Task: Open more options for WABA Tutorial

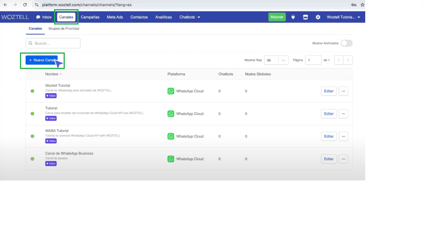Action: 343,136
